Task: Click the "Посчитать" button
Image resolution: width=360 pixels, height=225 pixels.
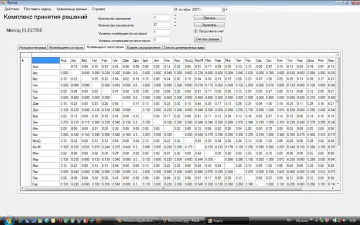Action: 209,25
